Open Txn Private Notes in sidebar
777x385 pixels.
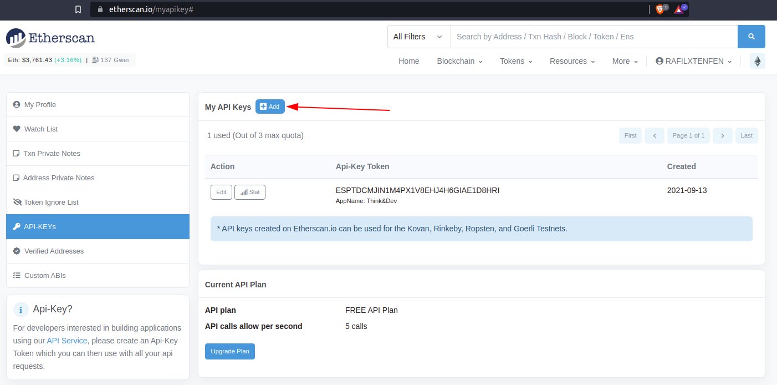click(x=98, y=154)
